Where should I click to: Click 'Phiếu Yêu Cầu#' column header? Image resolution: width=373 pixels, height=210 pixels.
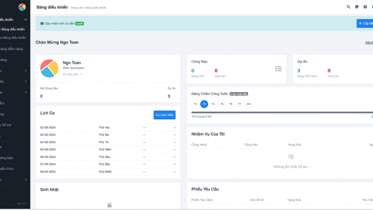point(202,200)
